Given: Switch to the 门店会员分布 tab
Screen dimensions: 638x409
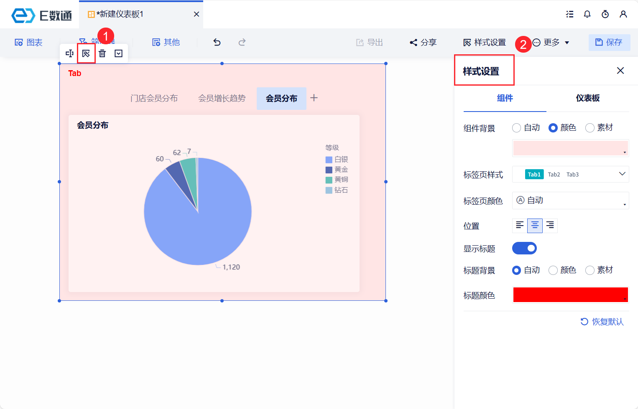Looking at the screenshot, I should (x=154, y=98).
